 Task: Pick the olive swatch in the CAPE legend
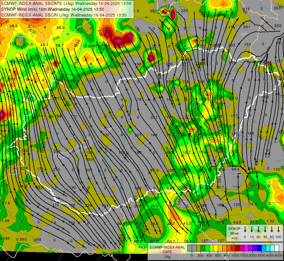[198, 248]
